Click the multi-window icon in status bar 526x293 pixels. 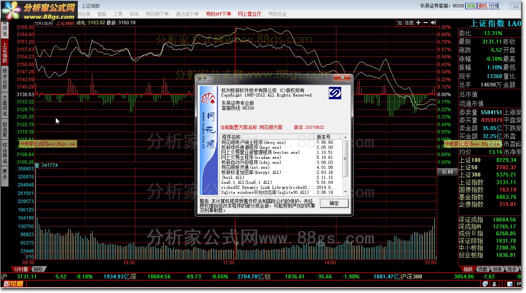coord(485,284)
